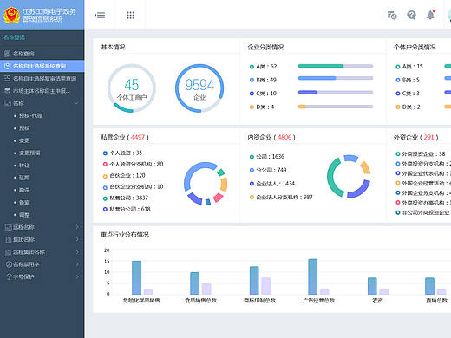Click the 广告经营总数 tall blue bar
The height and width of the screenshot is (338, 451).
pos(313,276)
